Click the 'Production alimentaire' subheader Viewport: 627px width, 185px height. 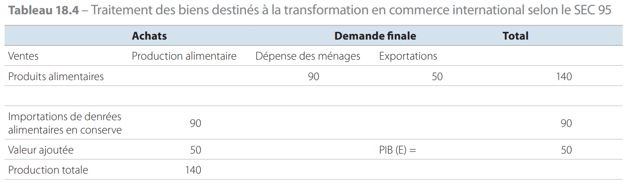click(x=184, y=56)
